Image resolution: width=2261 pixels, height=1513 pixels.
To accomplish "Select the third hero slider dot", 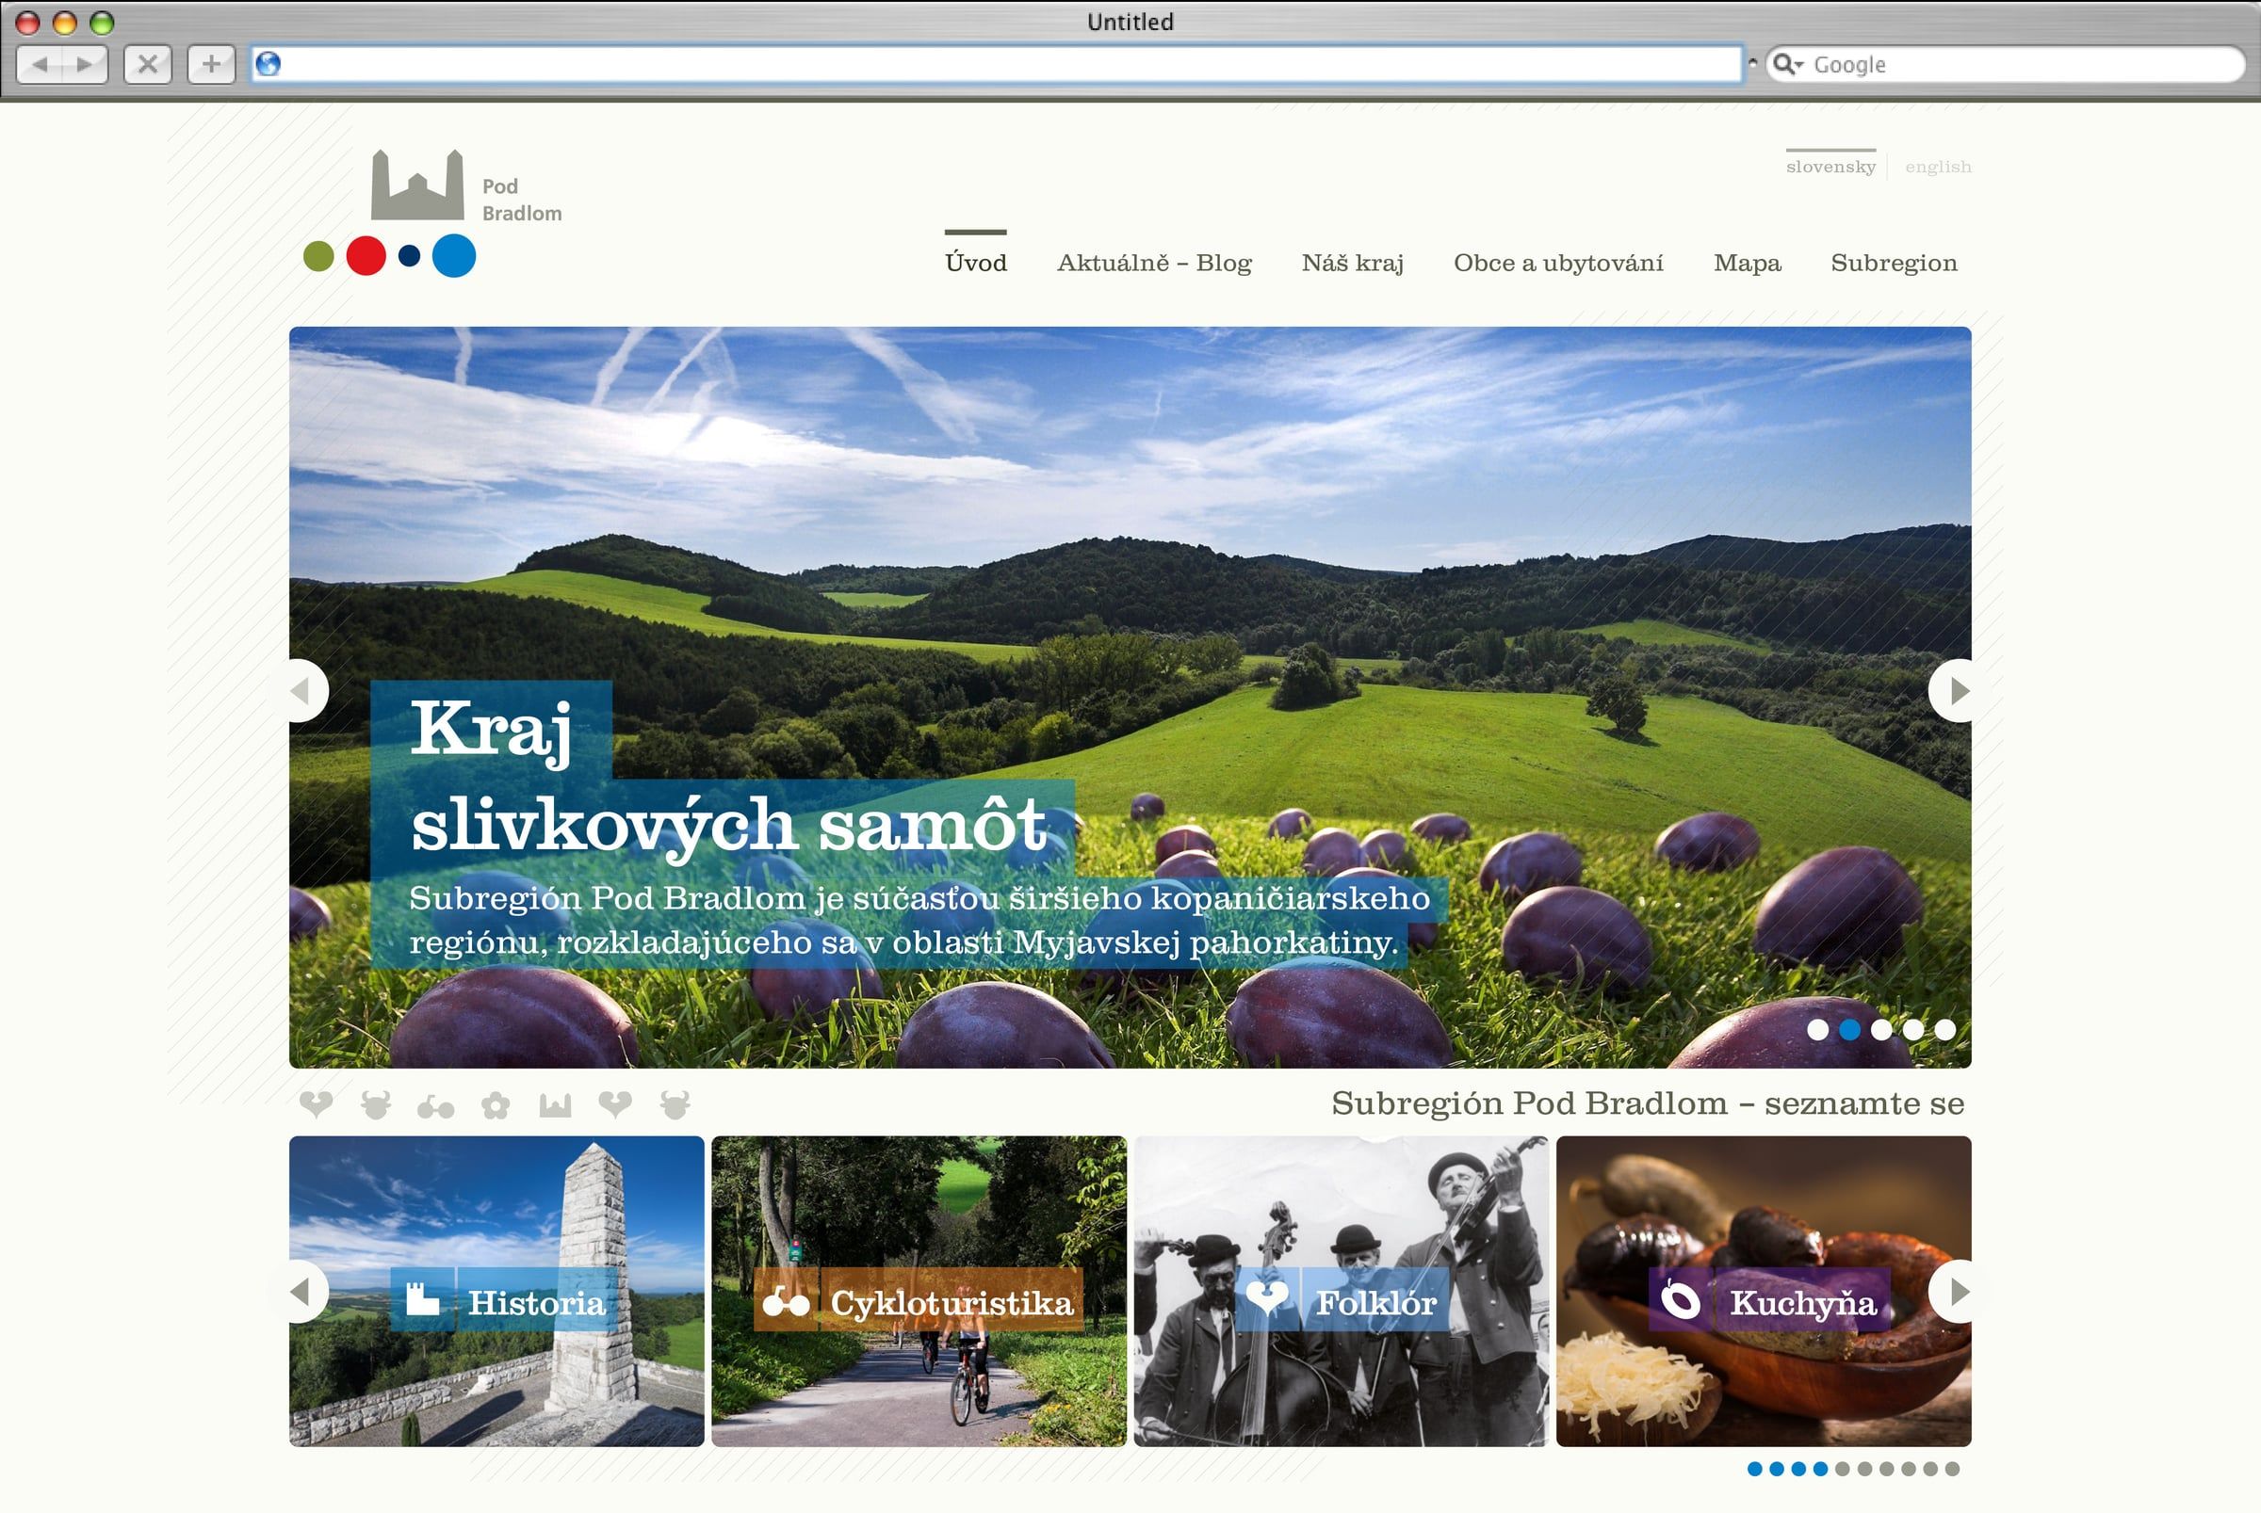I will 1881,1030.
